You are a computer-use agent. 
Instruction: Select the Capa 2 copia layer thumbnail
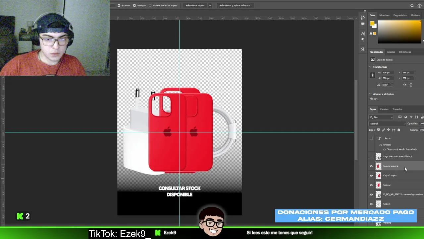pos(378,176)
